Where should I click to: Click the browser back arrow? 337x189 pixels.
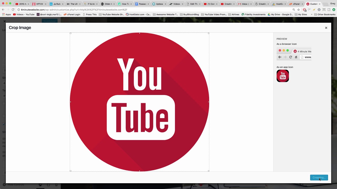pyautogui.click(x=3, y=9)
